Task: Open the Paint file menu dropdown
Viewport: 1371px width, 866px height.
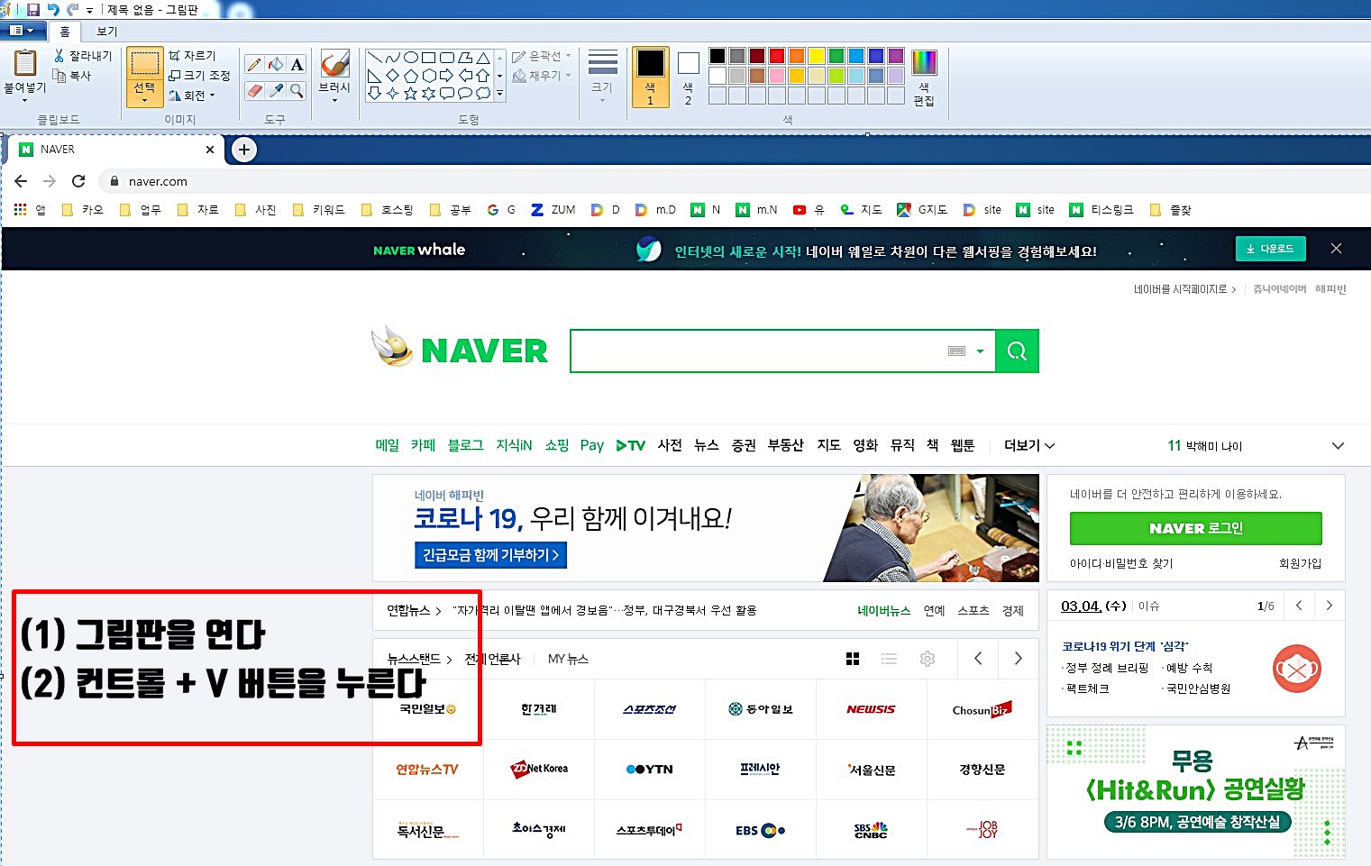Action: point(22,31)
